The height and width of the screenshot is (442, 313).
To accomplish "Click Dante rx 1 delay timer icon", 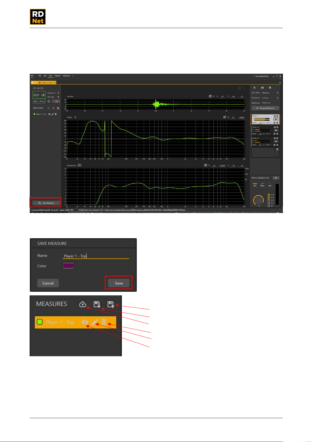I will click(x=274, y=123).
